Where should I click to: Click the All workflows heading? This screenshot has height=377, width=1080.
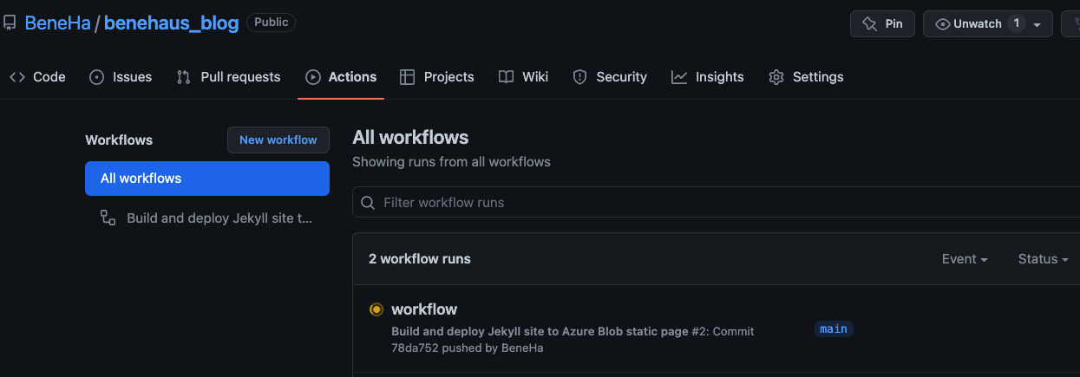point(410,137)
